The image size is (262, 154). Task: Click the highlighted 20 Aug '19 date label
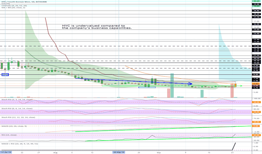[119, 152]
